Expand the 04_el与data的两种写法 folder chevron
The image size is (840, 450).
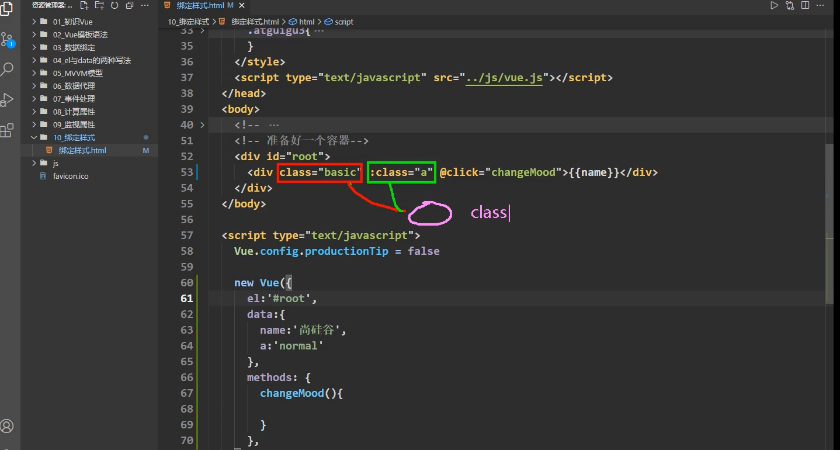[34, 60]
